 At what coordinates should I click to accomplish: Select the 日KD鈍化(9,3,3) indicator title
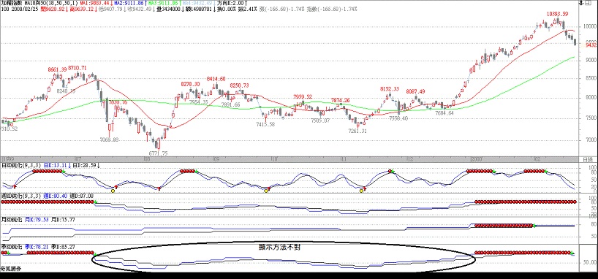(x=21, y=165)
